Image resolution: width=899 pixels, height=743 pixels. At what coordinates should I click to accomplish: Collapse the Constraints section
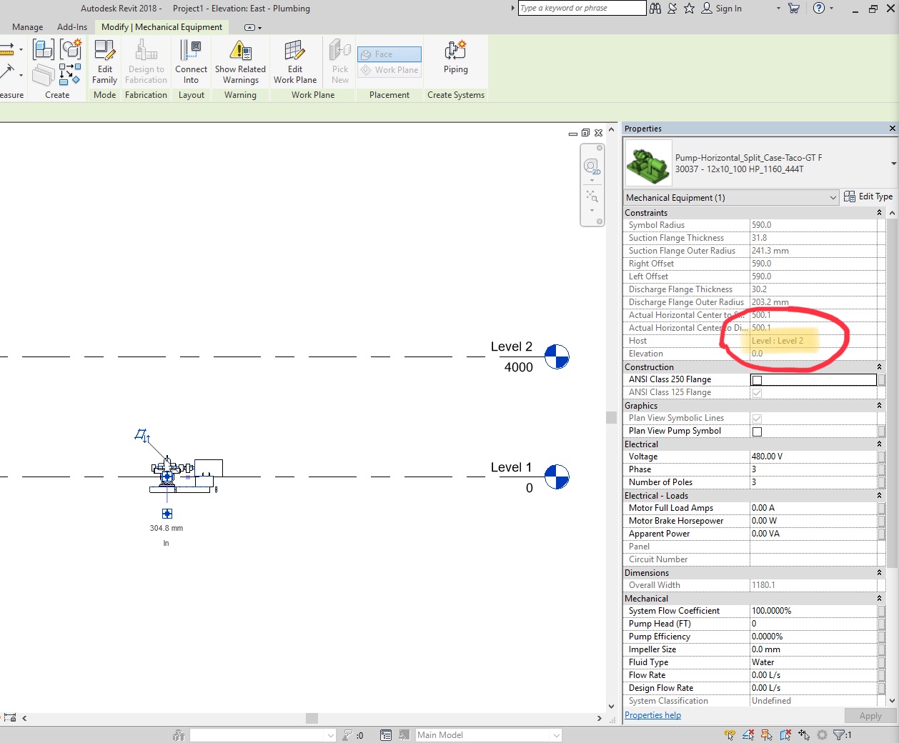pyautogui.click(x=879, y=213)
